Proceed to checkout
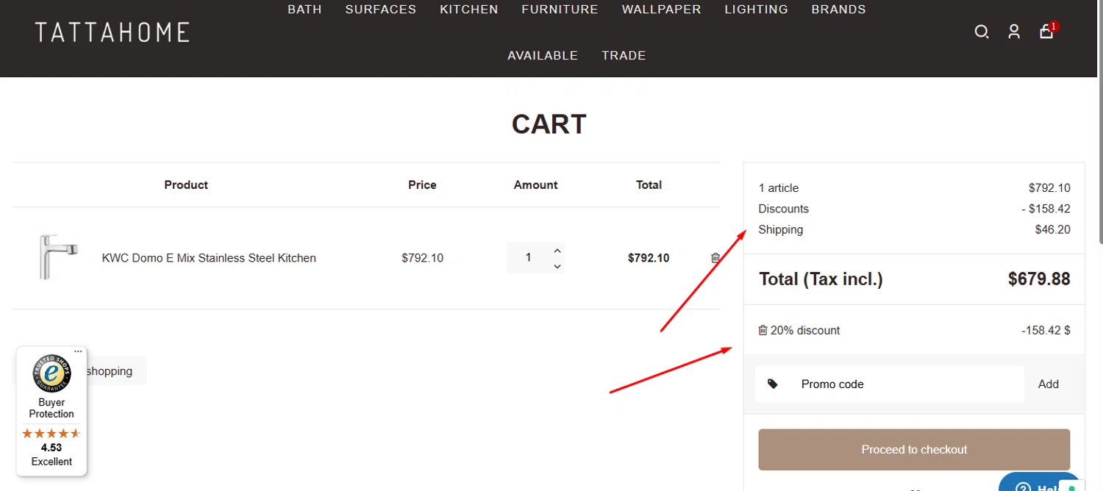Screen dimensions: 1103x491 914,449
